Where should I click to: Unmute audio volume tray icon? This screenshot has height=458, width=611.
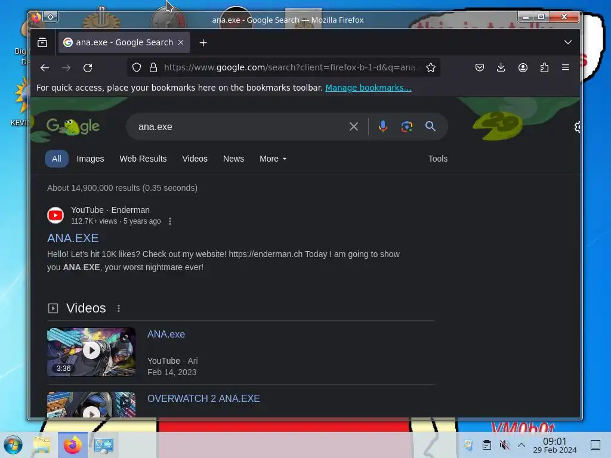pos(504,445)
